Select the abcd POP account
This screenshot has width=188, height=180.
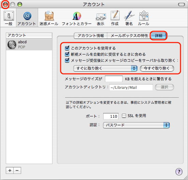29,44
